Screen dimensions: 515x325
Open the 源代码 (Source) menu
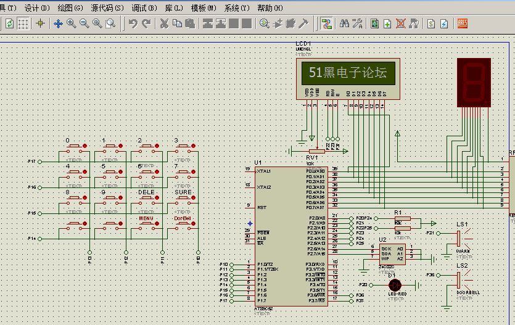tap(107, 8)
